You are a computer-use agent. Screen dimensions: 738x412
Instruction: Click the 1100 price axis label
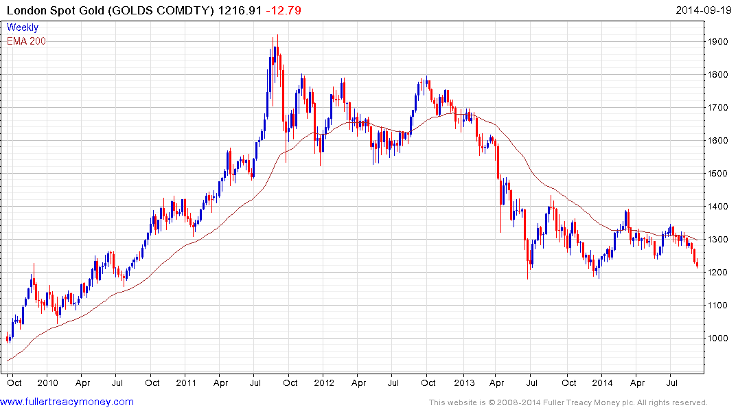pos(718,305)
